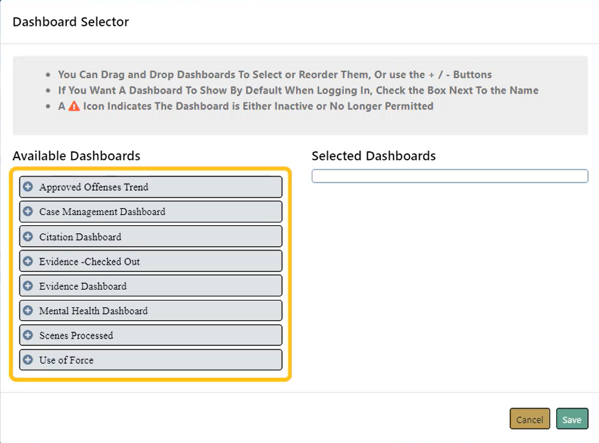The image size is (599, 443).
Task: Add Case Management Dashboard using plus icon
Action: pyautogui.click(x=28, y=212)
